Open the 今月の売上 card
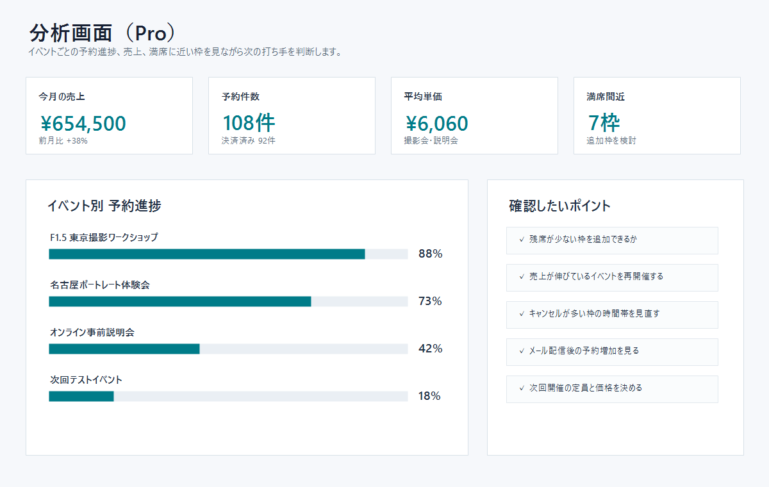 point(109,116)
